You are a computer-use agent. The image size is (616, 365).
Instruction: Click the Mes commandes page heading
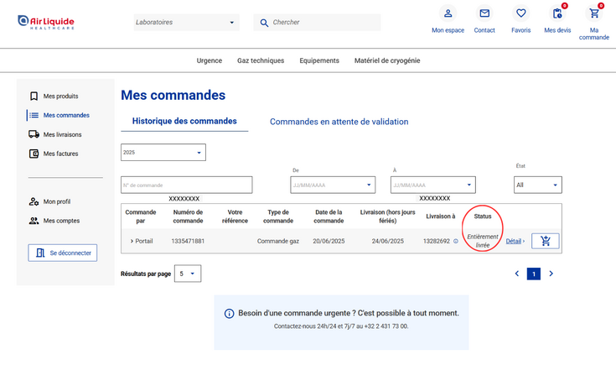(173, 95)
